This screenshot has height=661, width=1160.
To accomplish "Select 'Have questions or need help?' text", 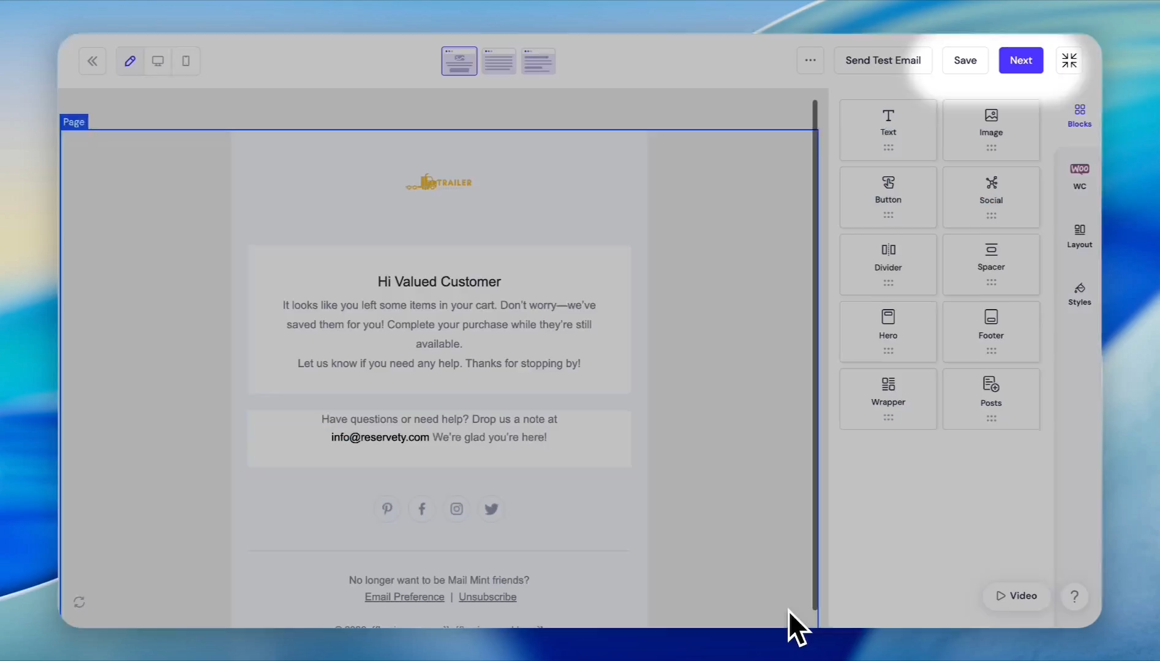I will tap(395, 419).
